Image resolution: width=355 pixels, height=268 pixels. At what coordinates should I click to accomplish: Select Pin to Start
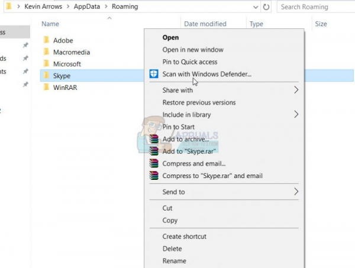[179, 127]
